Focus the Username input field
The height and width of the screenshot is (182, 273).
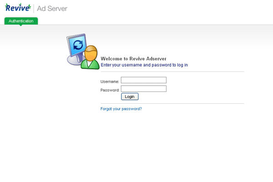(143, 80)
